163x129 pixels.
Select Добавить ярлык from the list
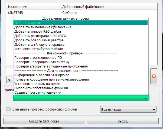tap(28, 23)
